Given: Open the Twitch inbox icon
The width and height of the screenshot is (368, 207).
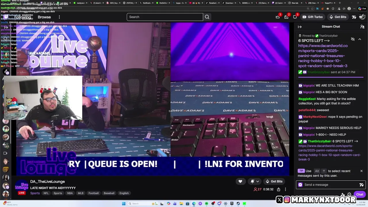Looking at the screenshot, I should coord(286,17).
